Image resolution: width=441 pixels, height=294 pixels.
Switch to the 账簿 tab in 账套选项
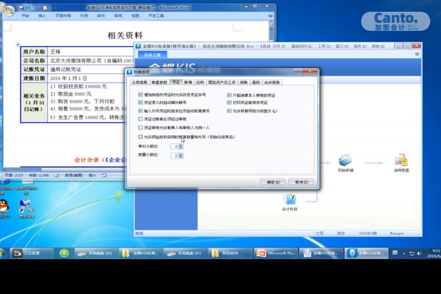[189, 82]
